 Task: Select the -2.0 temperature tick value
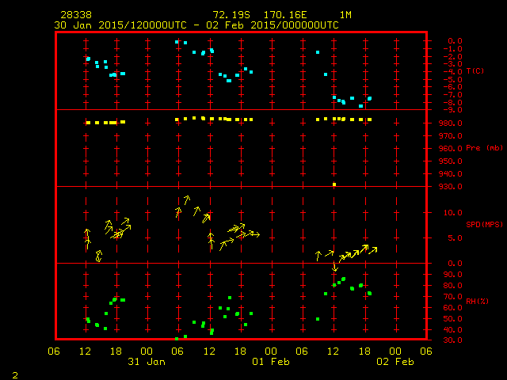[x=452, y=56]
